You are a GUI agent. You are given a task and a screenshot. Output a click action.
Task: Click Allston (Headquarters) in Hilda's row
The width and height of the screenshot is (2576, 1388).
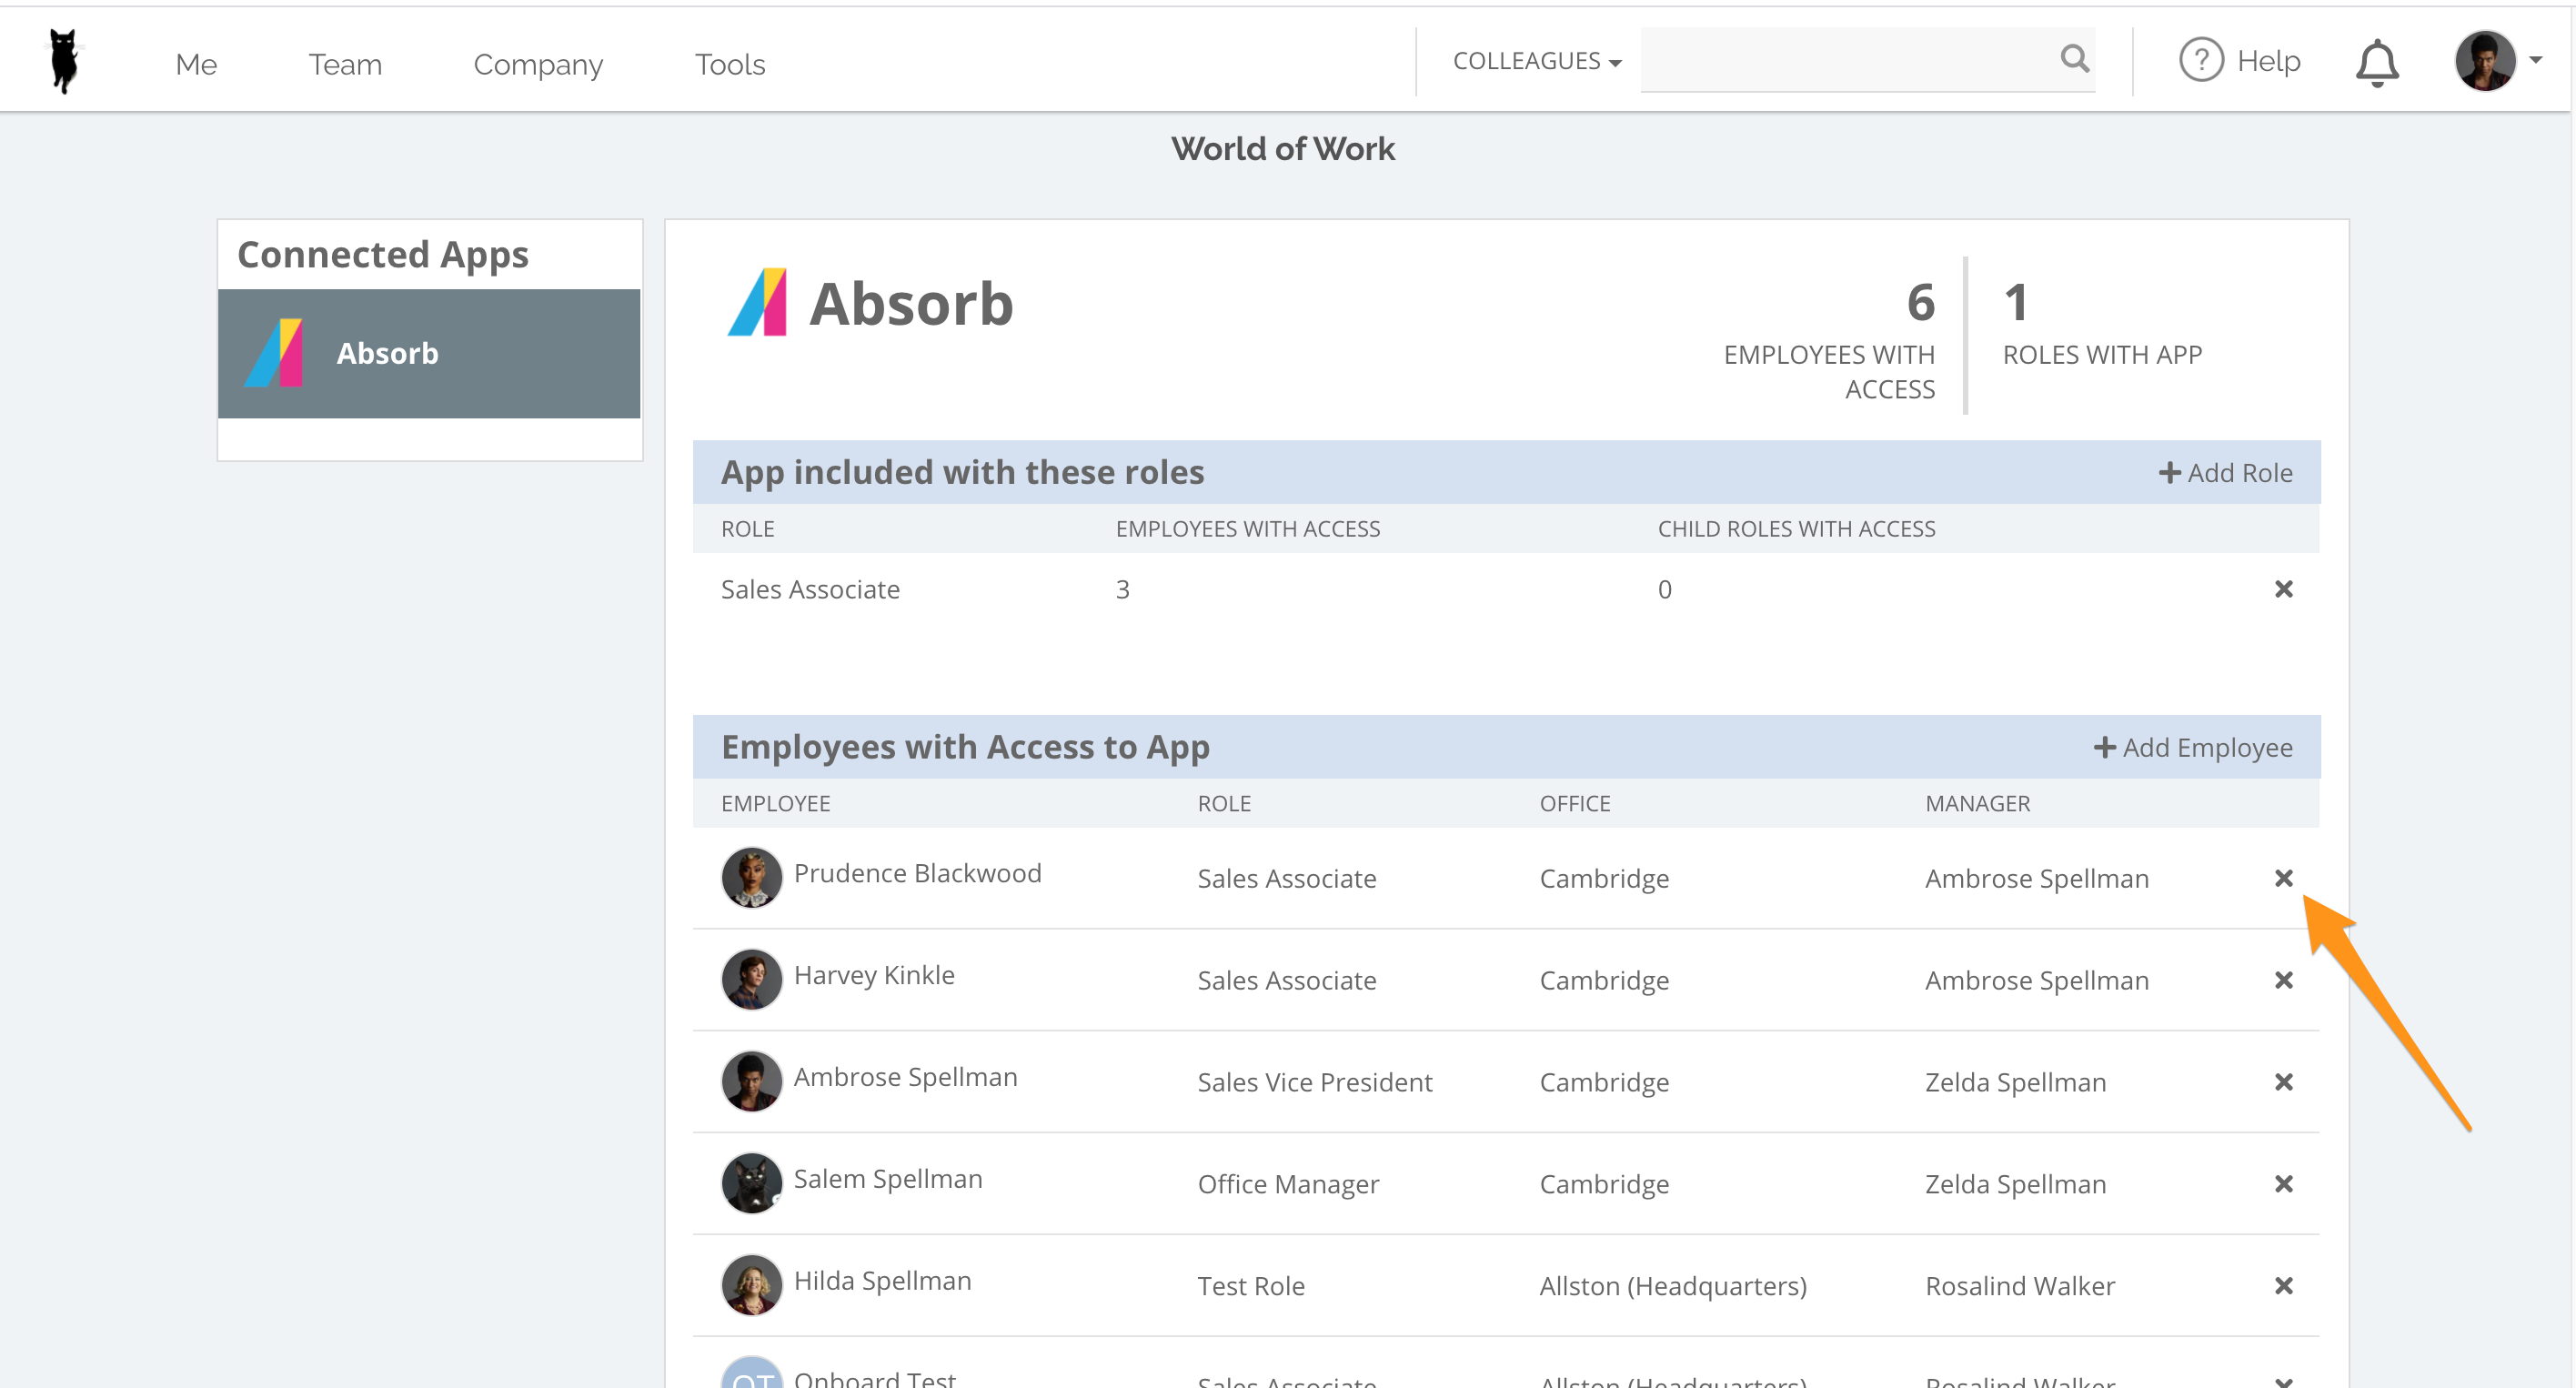1673,1286
